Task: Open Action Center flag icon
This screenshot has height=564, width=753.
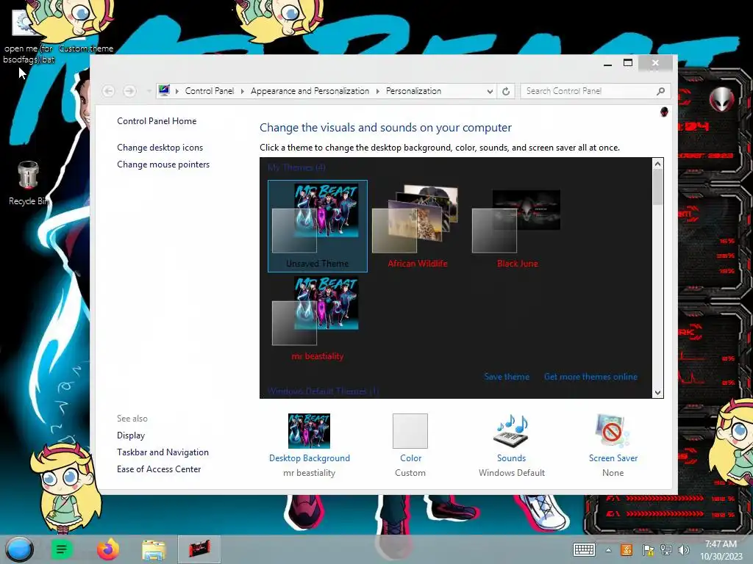Action: [x=648, y=550]
